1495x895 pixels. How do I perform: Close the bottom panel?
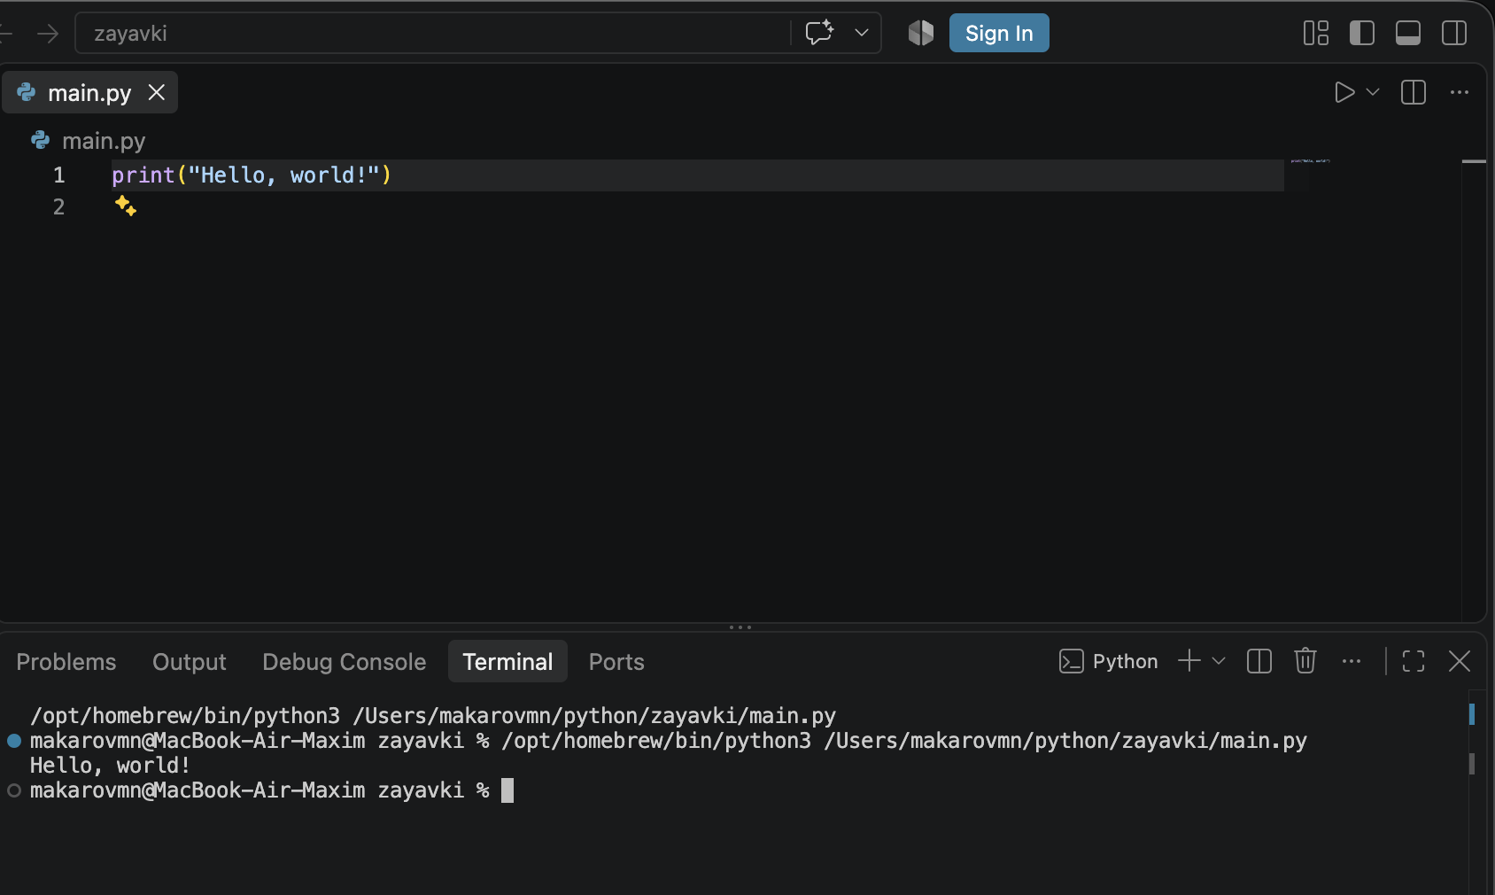[x=1460, y=661]
